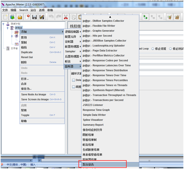Click the Clear All brooms toolbar icon
Screen dimensions: 184x169
tap(177, 17)
